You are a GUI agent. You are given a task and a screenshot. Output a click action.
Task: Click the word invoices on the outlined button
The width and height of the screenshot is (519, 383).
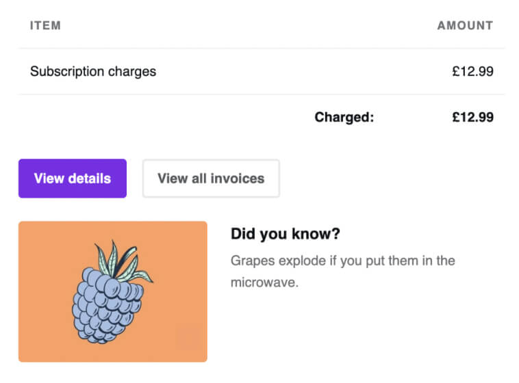pyautogui.click(x=237, y=179)
